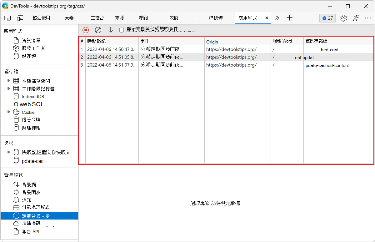Viewport: 375px width, 242px height.
Task: Open hidden panels via the chevron button
Action: pyautogui.click(x=277, y=18)
